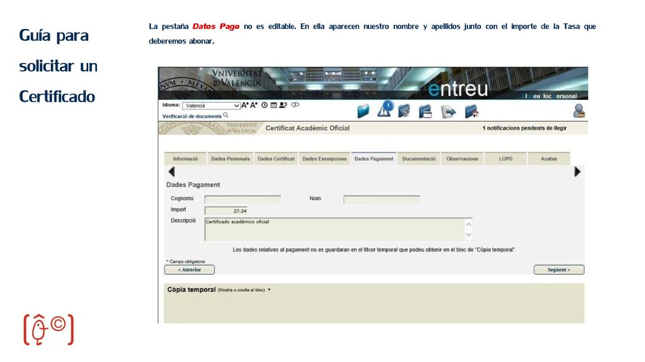
Task: Open the folder with home icon
Action: tap(471, 111)
